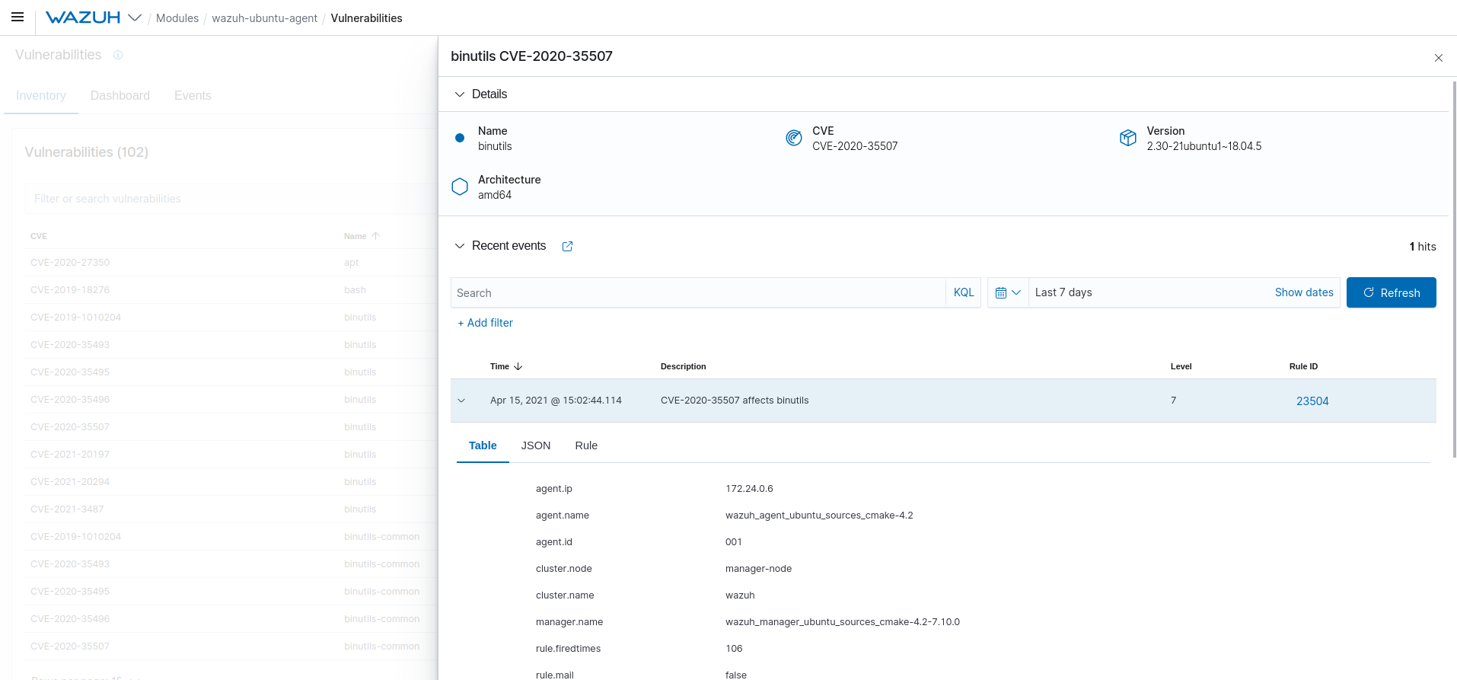Click the calendar quick date menu icon
Image resolution: width=1457 pixels, height=680 pixels.
[1007, 292]
